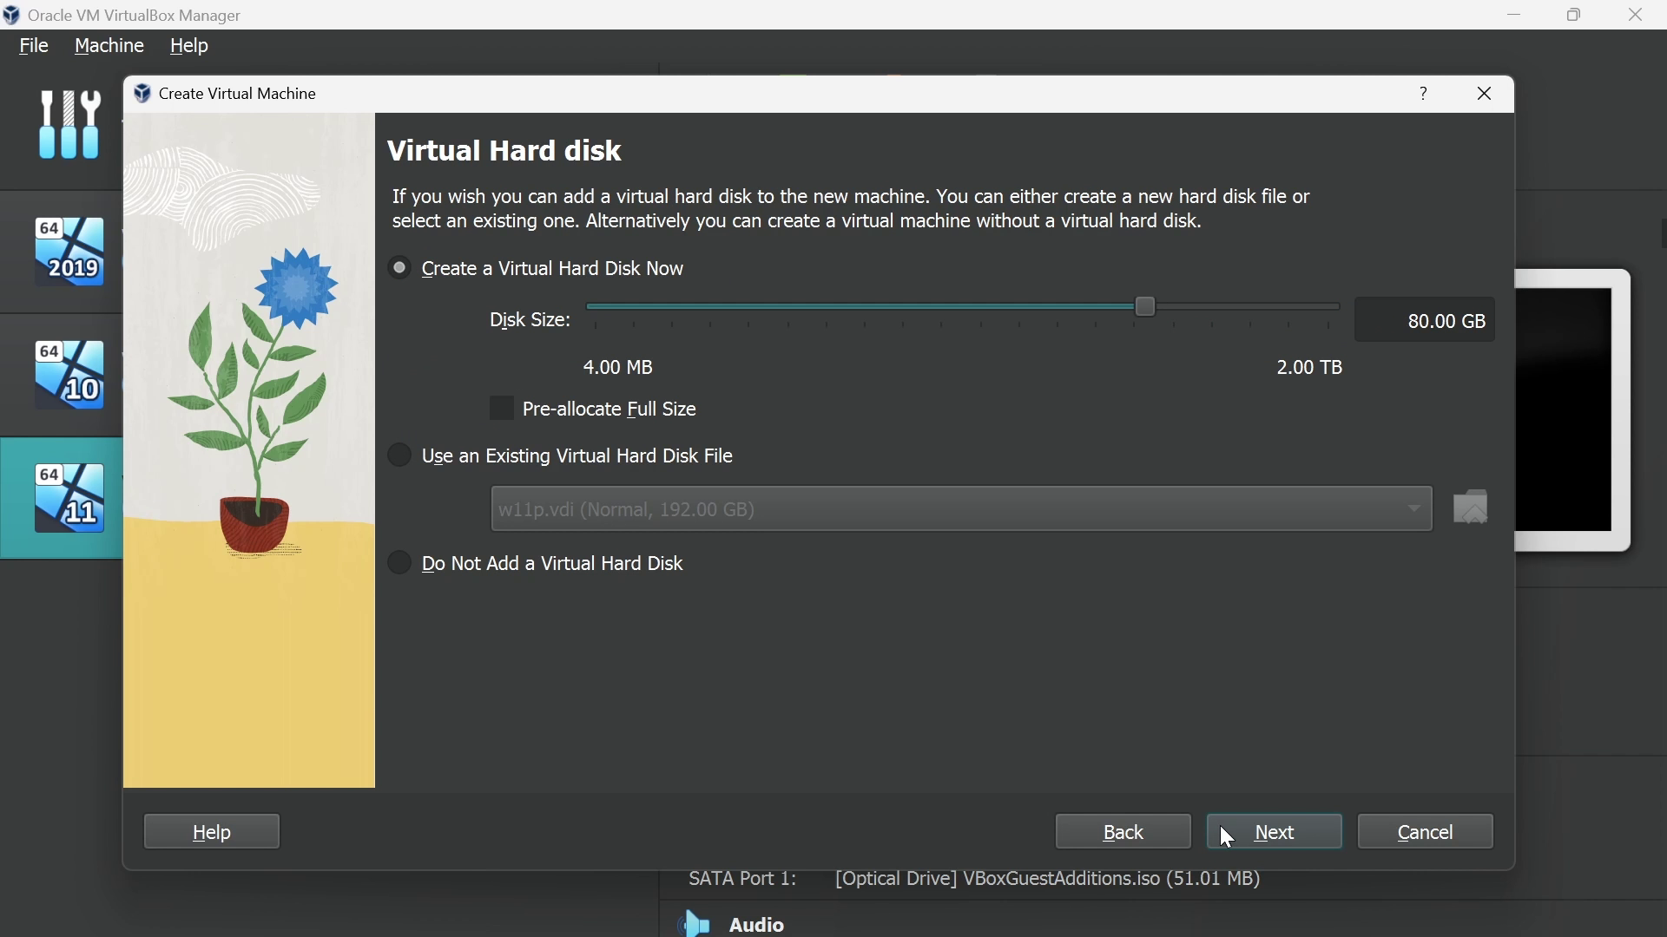The height and width of the screenshot is (937, 1667).
Task: Click the VirtualBox logo in title bar
Action: [x=12, y=15]
